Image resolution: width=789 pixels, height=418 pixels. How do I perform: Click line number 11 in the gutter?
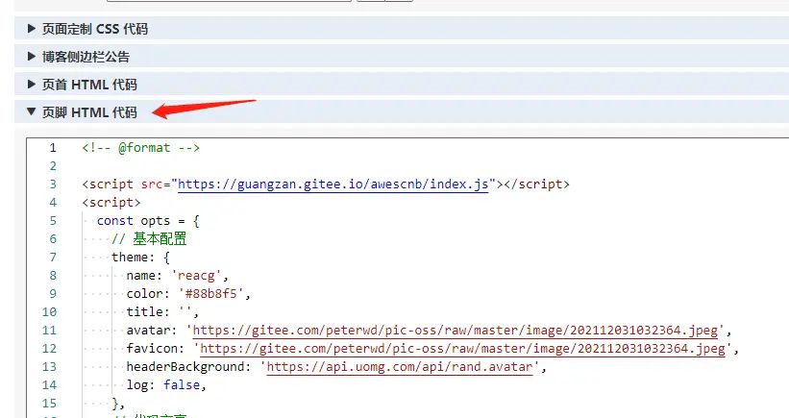point(49,331)
